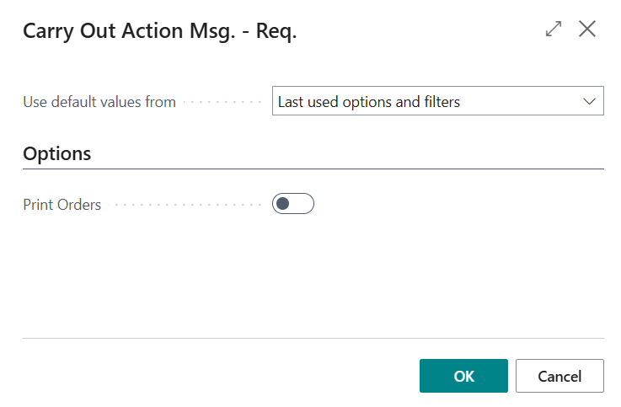Collapse the Options section heading
The width and height of the screenshot is (621, 407).
pyautogui.click(x=57, y=154)
